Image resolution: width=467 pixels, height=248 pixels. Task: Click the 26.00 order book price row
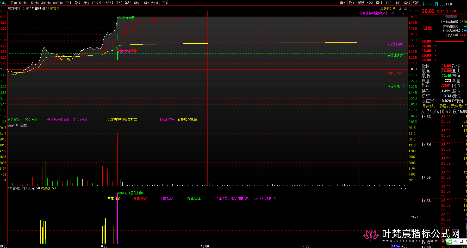tap(444, 60)
